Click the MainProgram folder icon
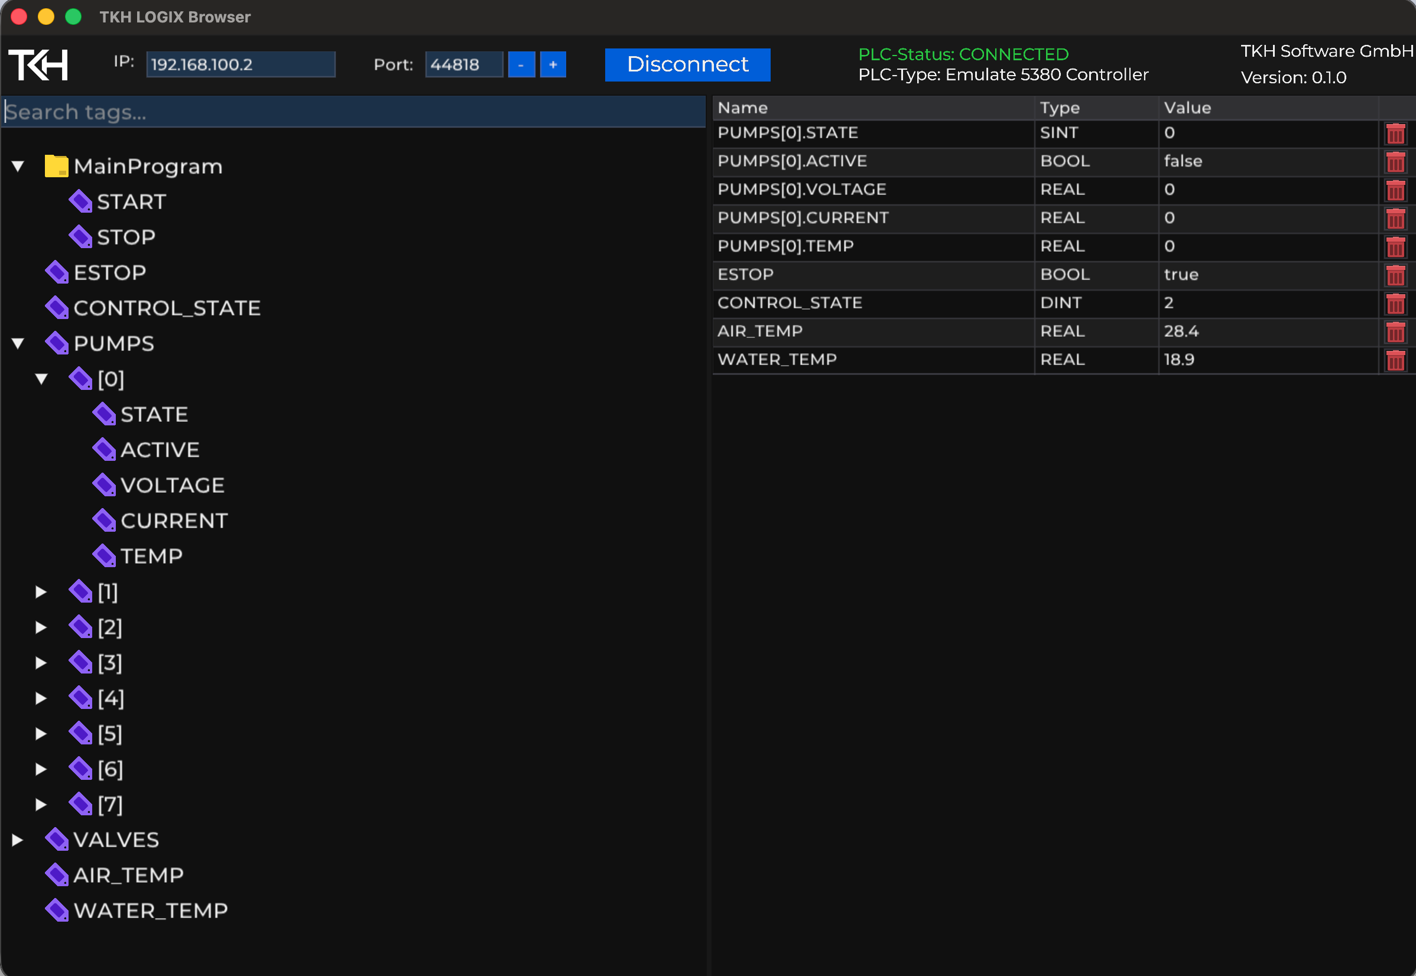 coord(56,166)
